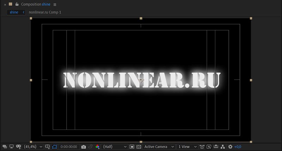
Task: Open nonlinear.ru Comp 1 in breadcrumb
Action: click(x=45, y=12)
